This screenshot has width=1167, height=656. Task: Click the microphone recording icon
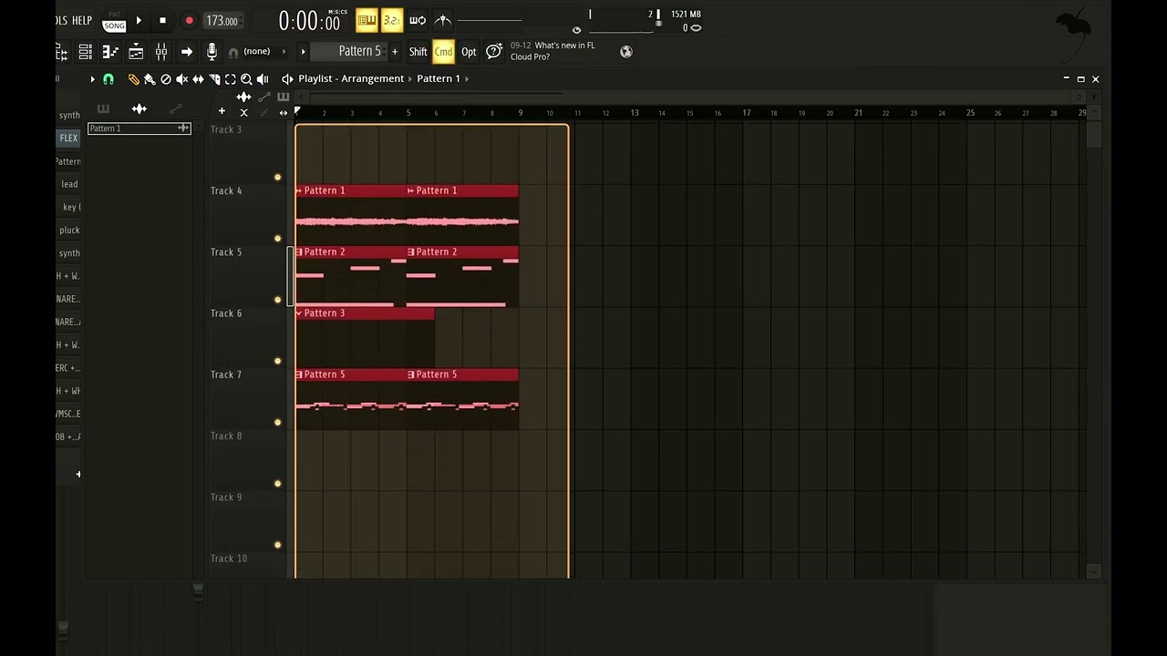(x=212, y=52)
